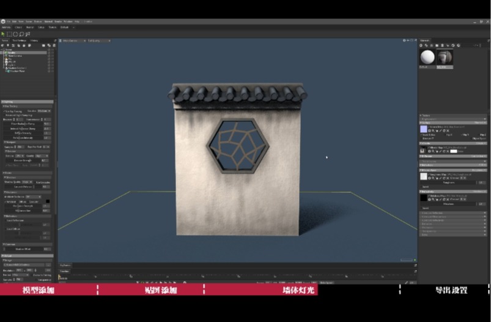Image resolution: width=491 pixels, height=322 pixels.
Task: Select the green arrow selection tool
Action: pos(3,34)
